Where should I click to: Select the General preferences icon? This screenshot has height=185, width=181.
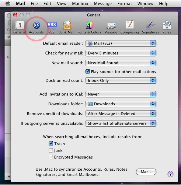[x=19, y=27]
